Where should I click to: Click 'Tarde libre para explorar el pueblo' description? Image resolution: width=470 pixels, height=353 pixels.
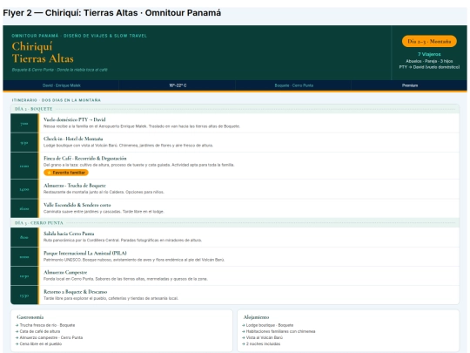click(111, 298)
